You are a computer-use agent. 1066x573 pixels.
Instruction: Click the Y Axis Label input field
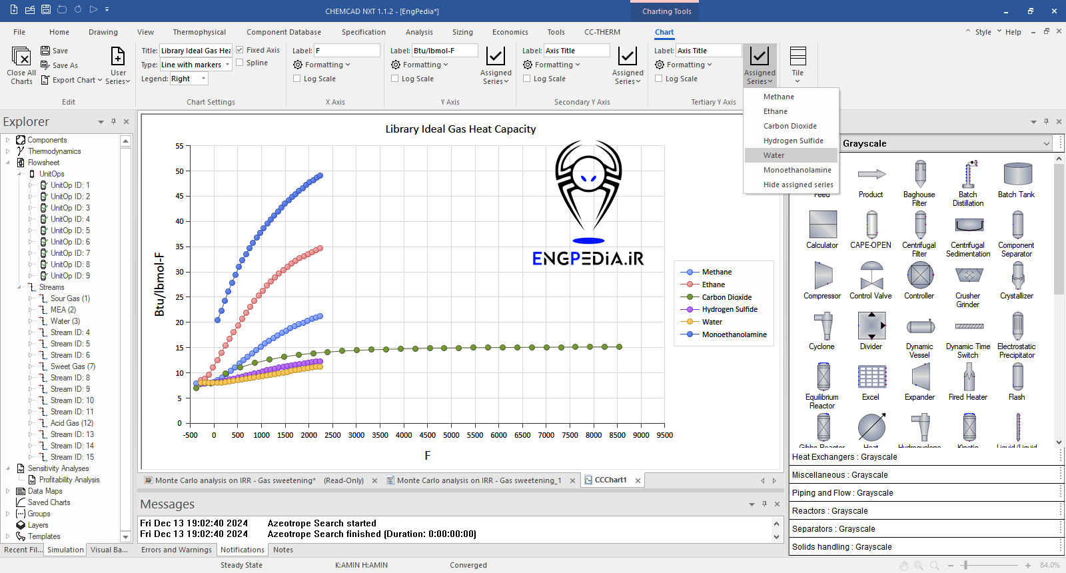pyautogui.click(x=444, y=51)
